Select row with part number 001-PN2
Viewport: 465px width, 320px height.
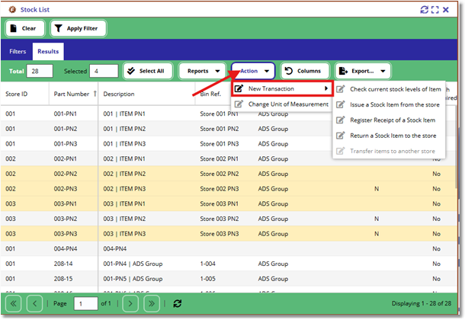pos(229,129)
